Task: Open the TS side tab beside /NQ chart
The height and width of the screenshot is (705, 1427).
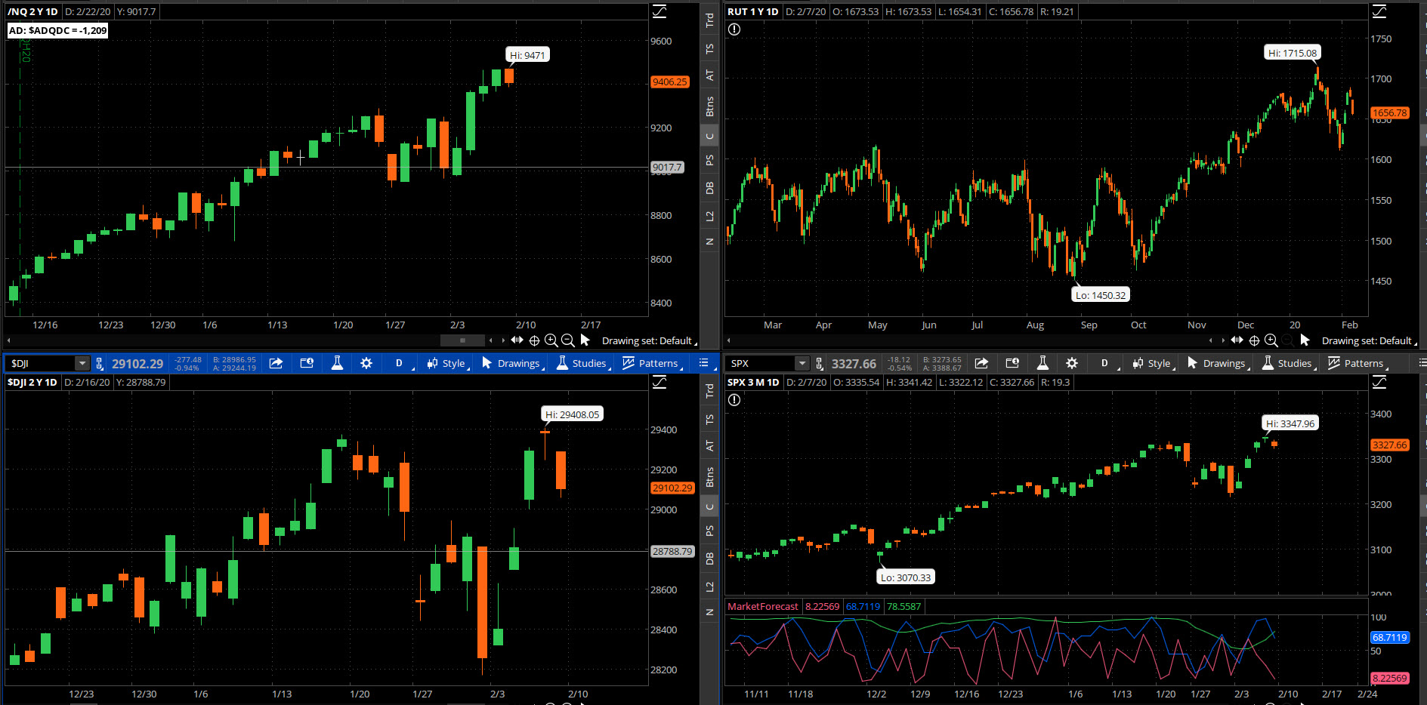Action: 709,49
